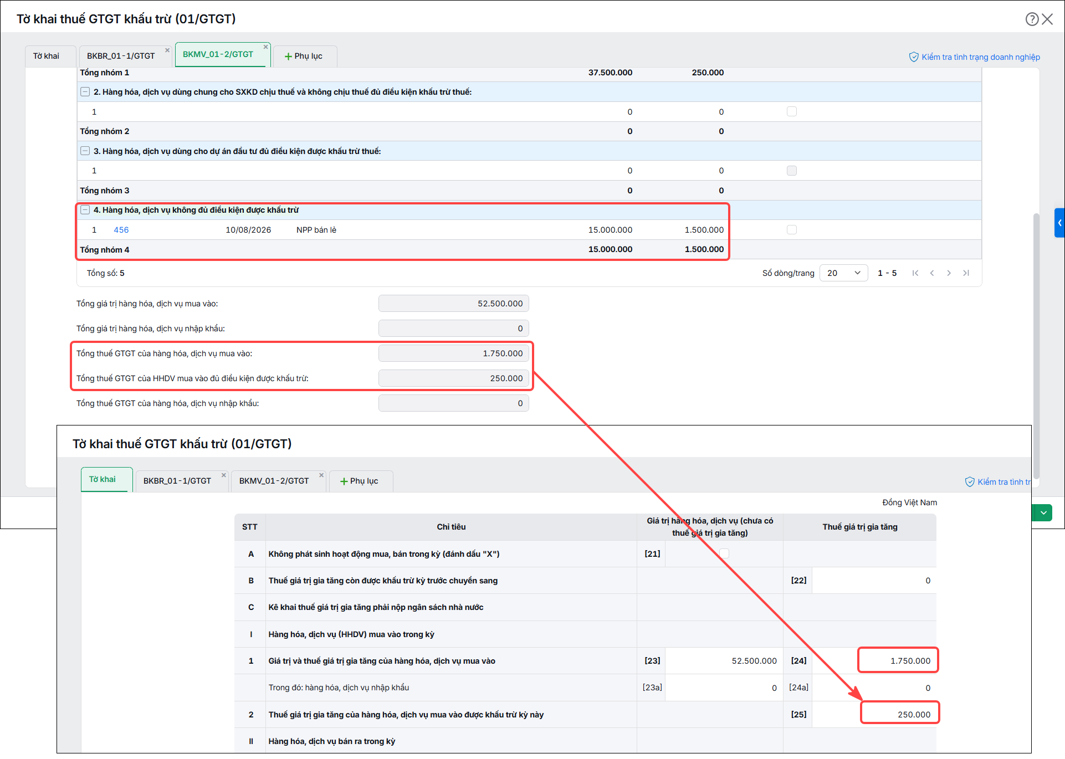This screenshot has width=1065, height=759.
Task: Go to the last page of results
Action: click(x=966, y=273)
